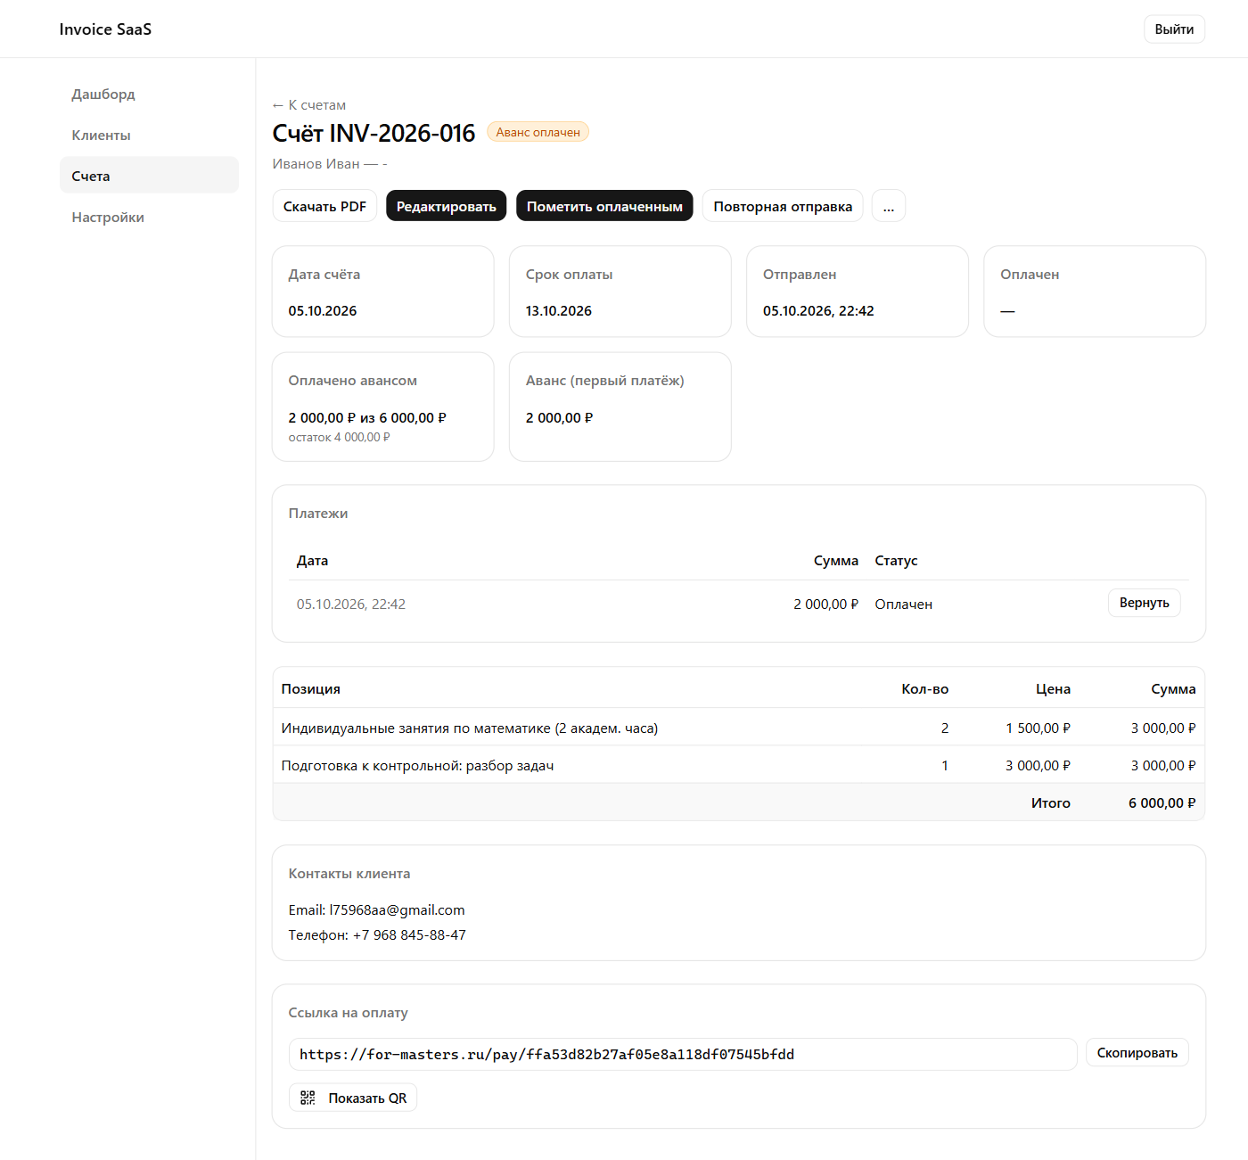The height and width of the screenshot is (1160, 1248).
Task: Click the 'остаток 4 000,00 ₽' text
Action: pos(339,438)
